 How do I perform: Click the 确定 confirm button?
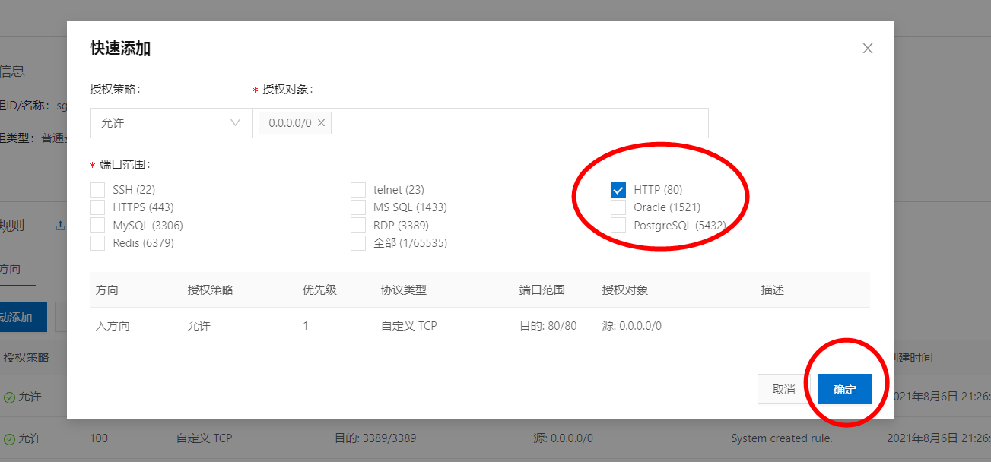pyautogui.click(x=845, y=389)
